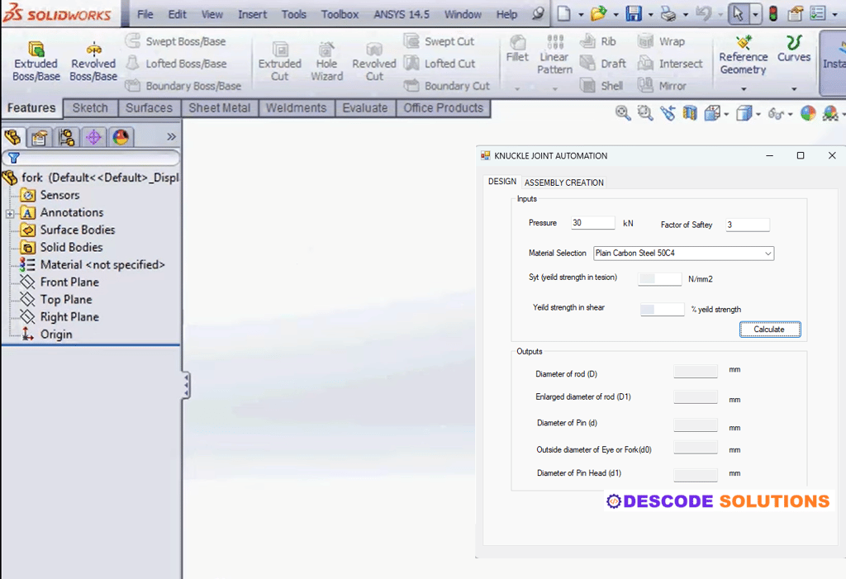The image size is (846, 579).
Task: Open the Toolbox menu
Action: pyautogui.click(x=340, y=14)
